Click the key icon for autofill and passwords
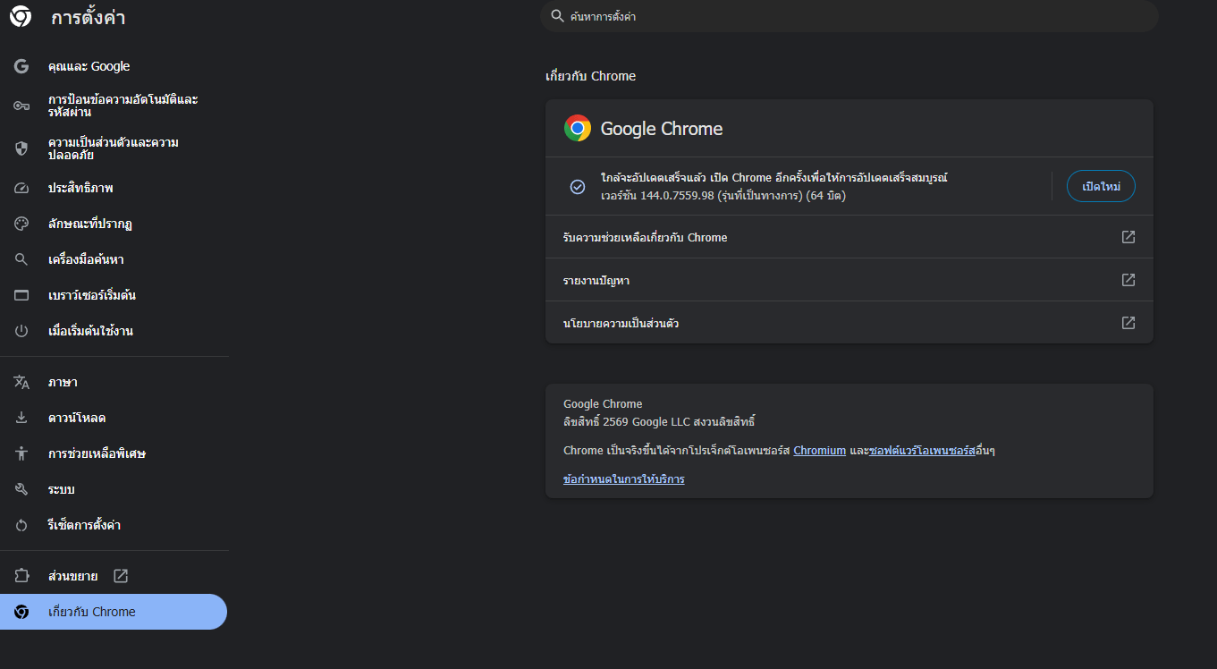The image size is (1217, 669). tap(21, 106)
